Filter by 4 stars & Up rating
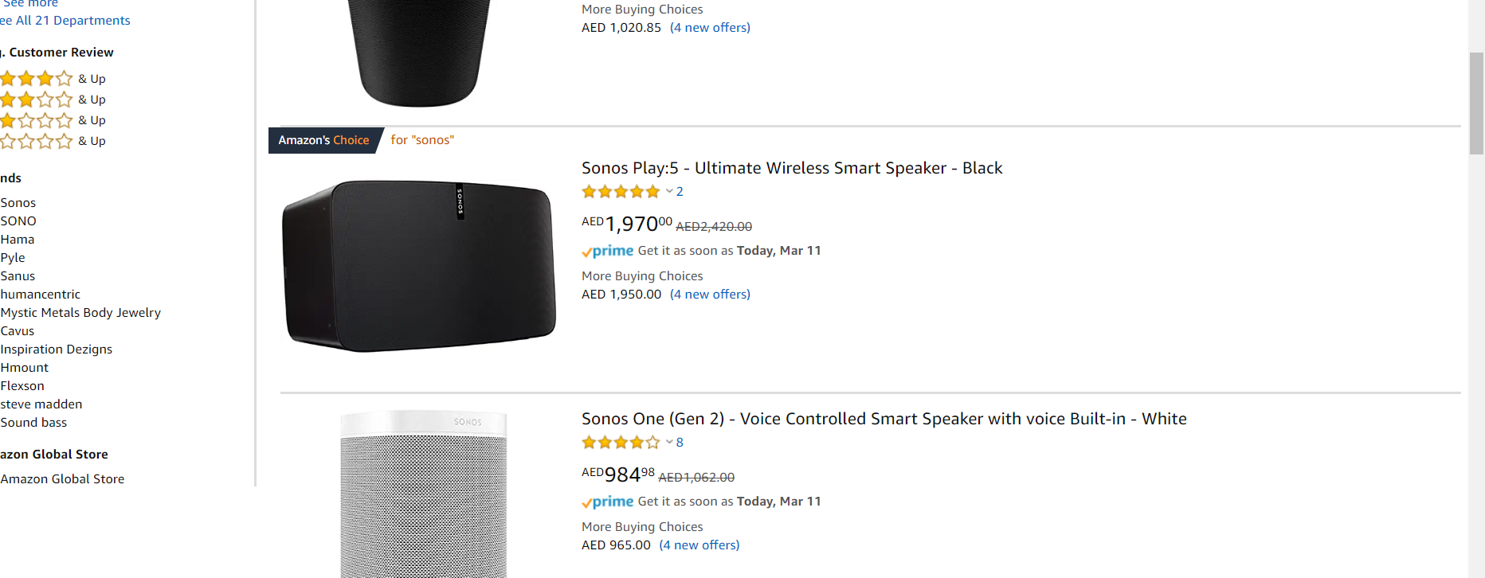The image size is (1485, 578). click(x=53, y=79)
